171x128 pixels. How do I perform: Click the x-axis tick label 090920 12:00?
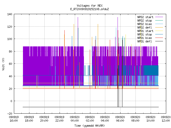[x=166, y=119]
